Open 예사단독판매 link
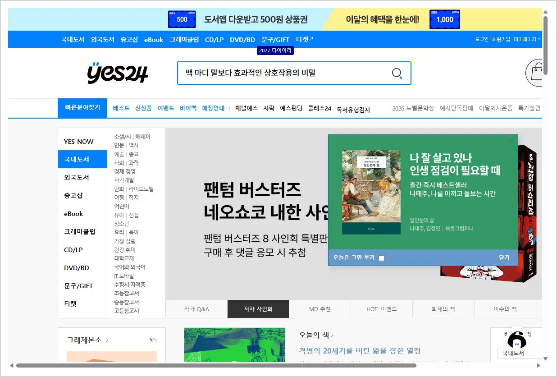 click(457, 108)
